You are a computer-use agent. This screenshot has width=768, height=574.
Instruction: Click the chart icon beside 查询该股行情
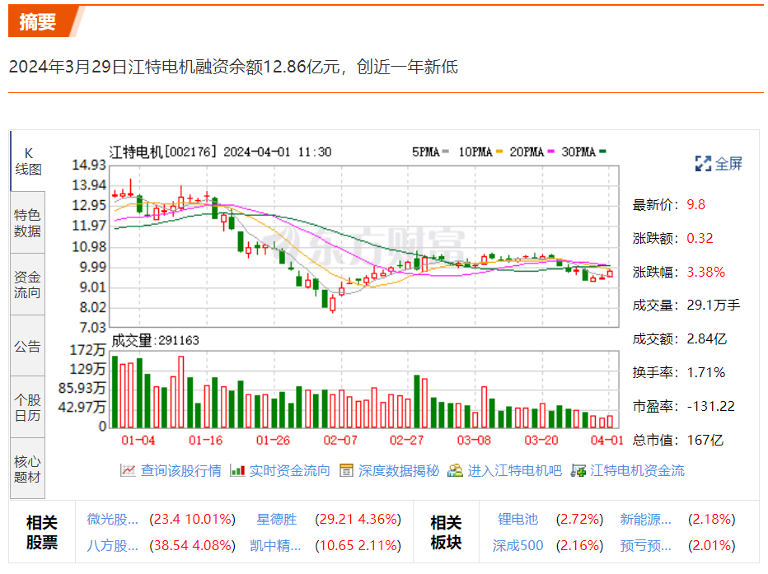(x=128, y=471)
